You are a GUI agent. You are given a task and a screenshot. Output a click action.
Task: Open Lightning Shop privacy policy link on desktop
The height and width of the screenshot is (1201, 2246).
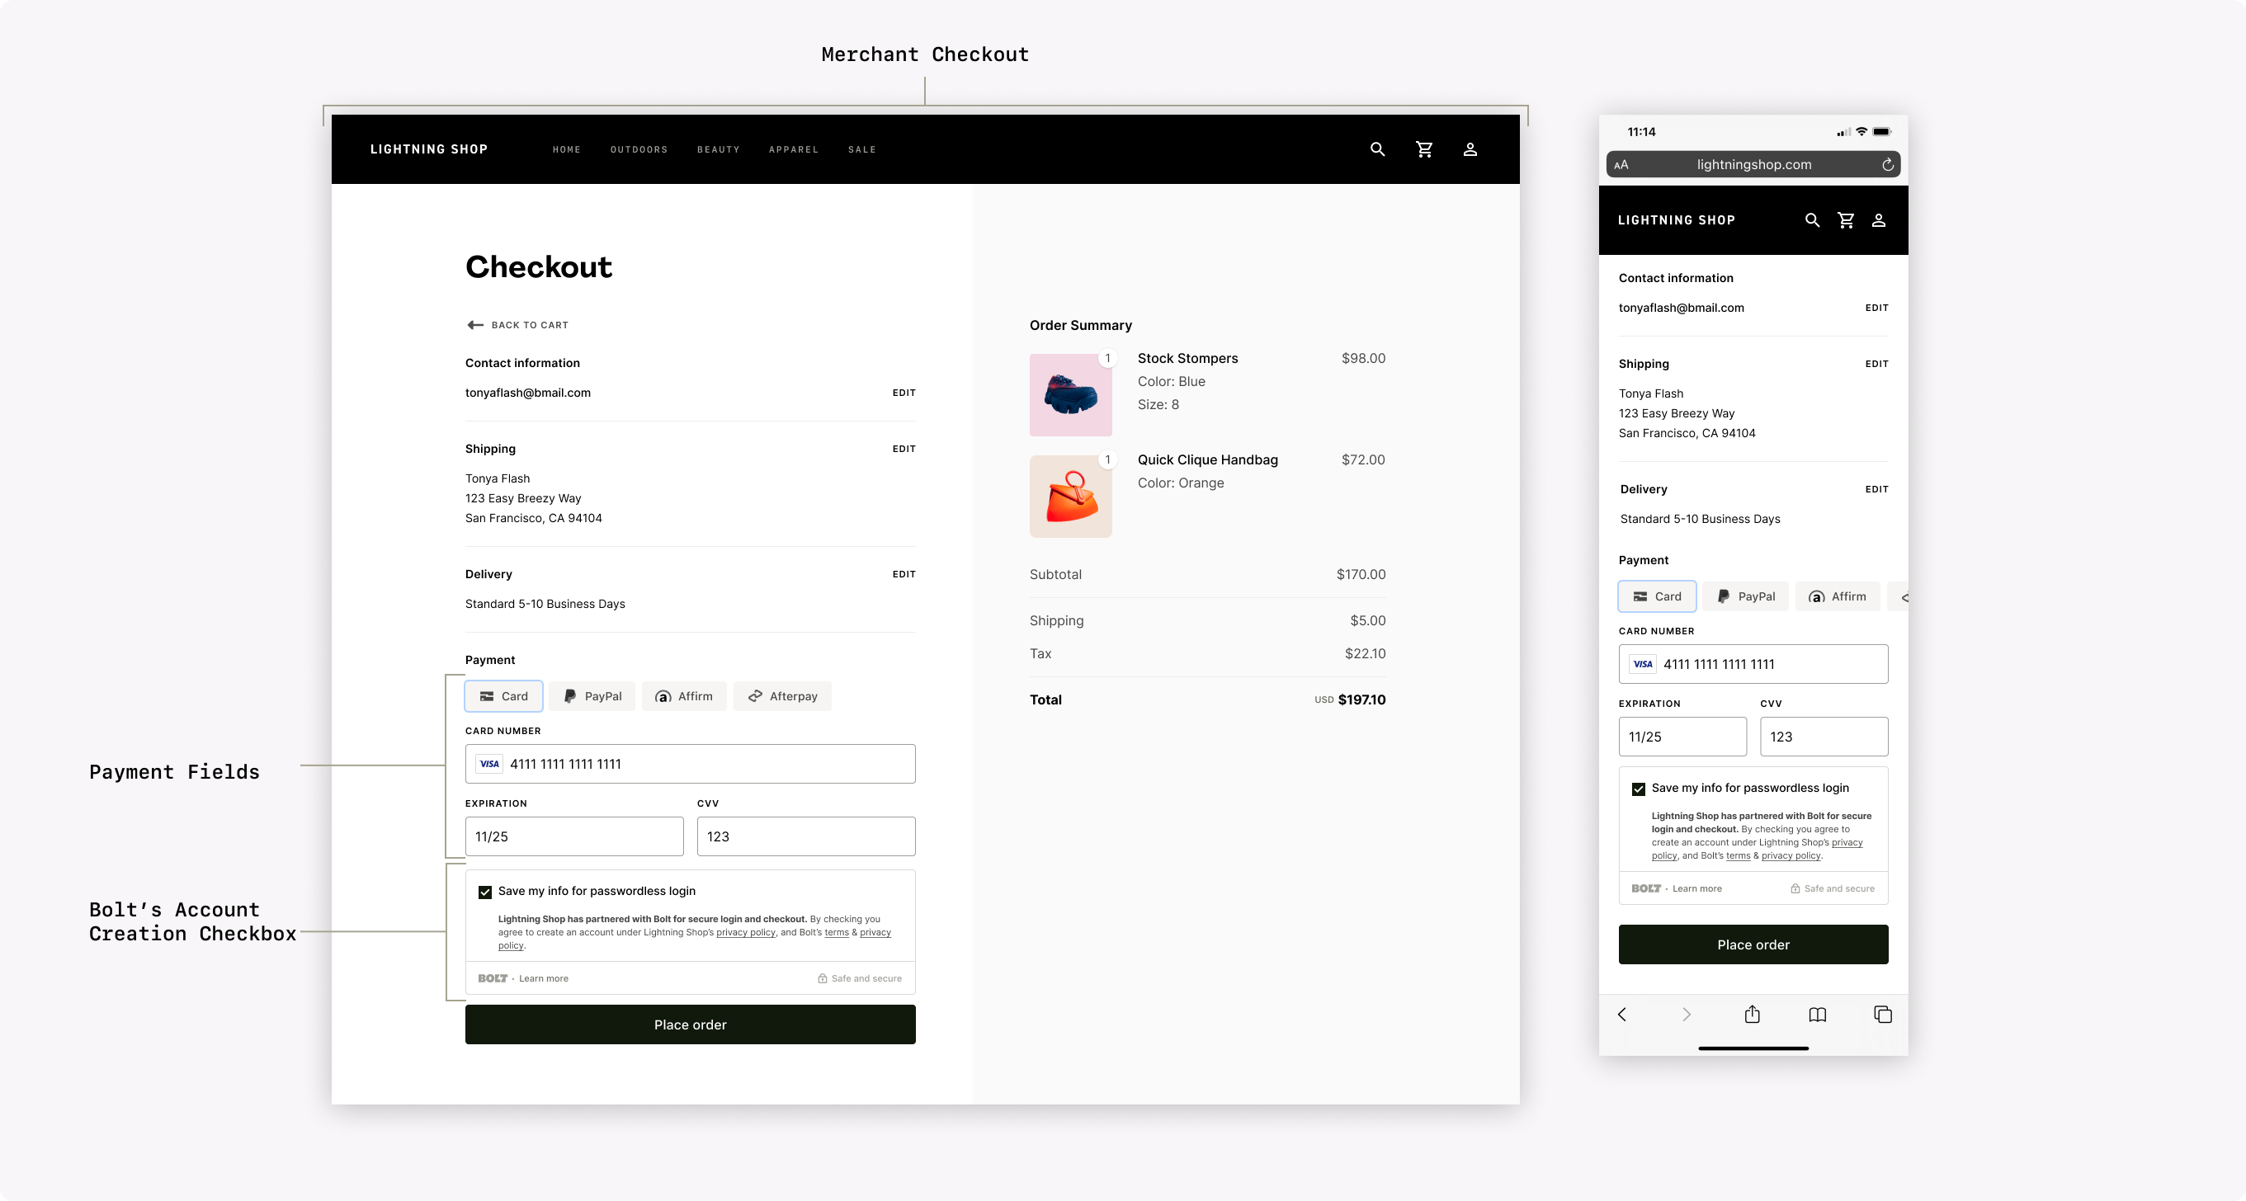(745, 933)
